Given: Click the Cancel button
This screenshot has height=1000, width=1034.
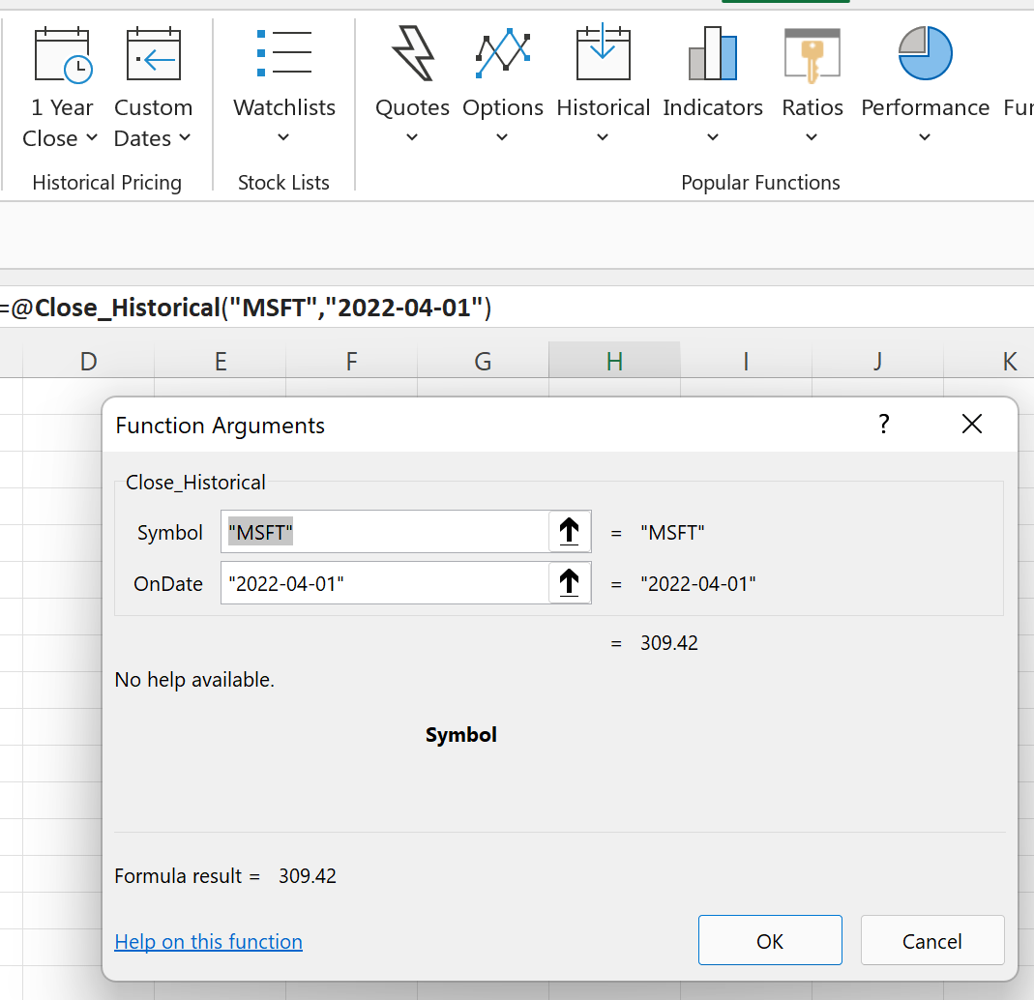Looking at the screenshot, I should (x=932, y=941).
